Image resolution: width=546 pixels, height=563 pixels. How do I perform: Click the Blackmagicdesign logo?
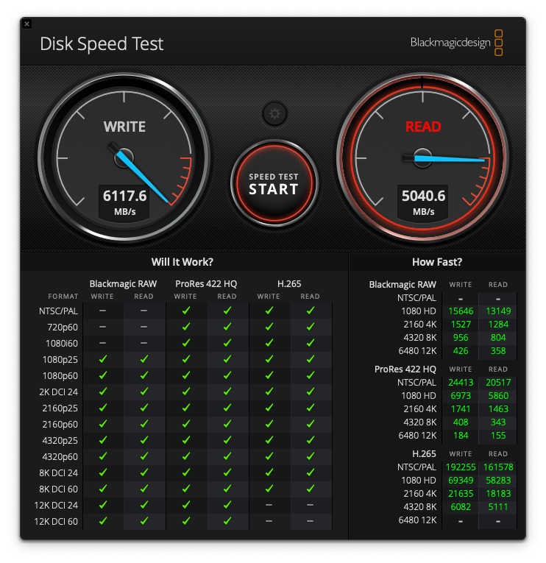point(456,43)
